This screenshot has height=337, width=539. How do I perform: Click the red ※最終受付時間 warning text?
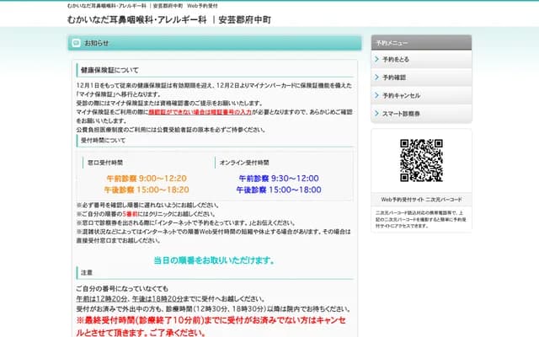pos(211,327)
